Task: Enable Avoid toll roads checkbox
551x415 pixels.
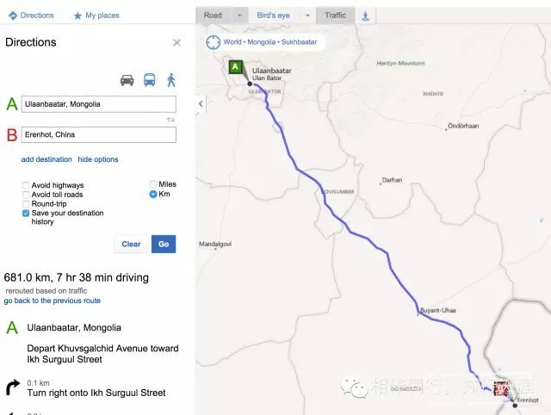Action: [x=26, y=195]
